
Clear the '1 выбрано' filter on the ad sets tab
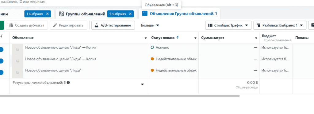click(130, 14)
